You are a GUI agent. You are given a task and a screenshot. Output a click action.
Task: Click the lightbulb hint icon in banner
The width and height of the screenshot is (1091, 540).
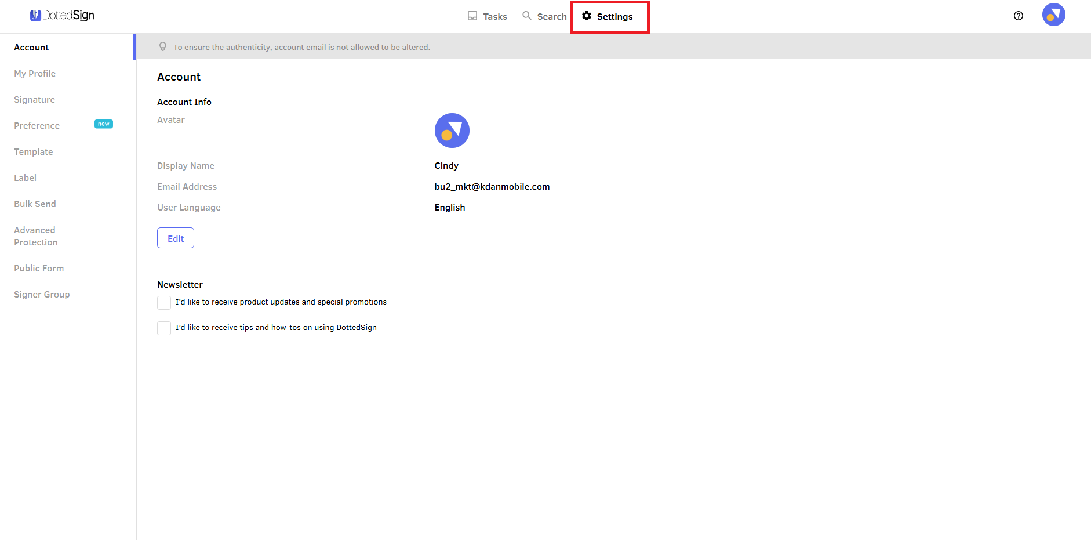(x=163, y=47)
